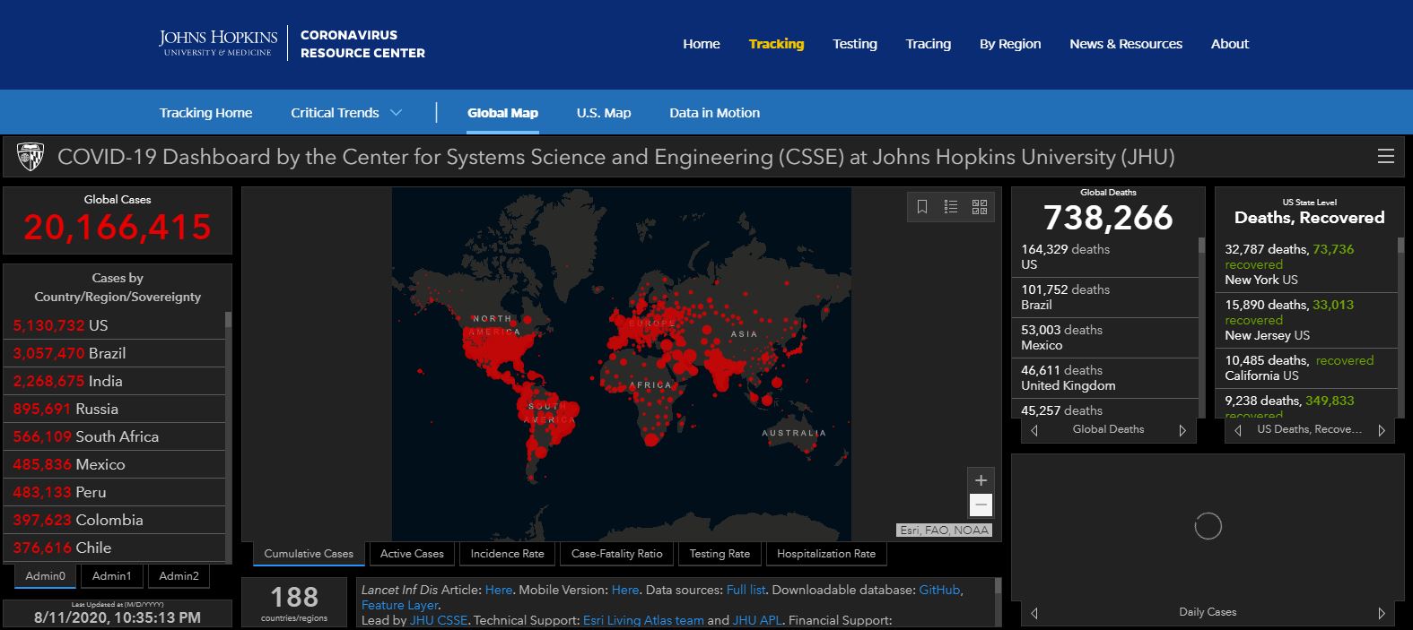Click the Johns Hopkins University logo

218,43
